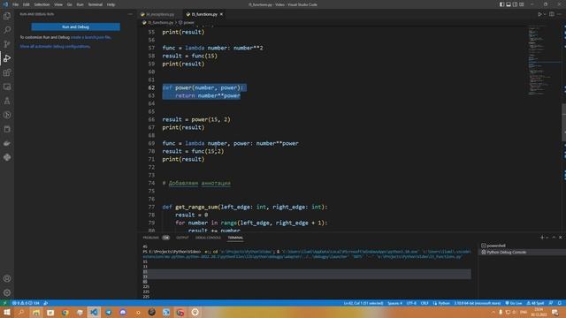566x318 pixels.
Task: Switch to the Problems panel tab
Action: (x=151, y=238)
